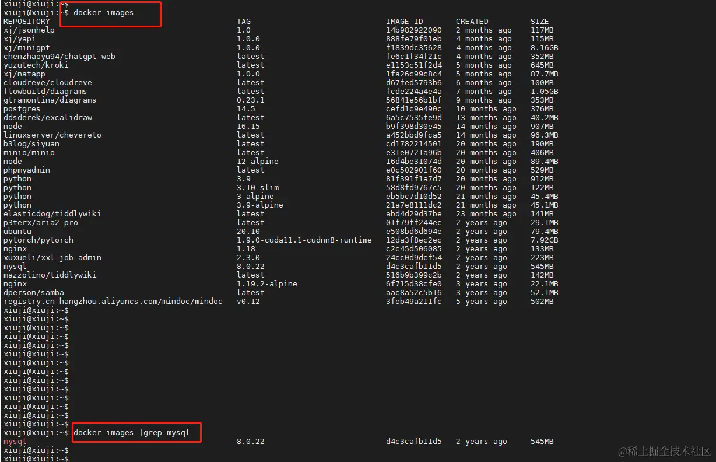This screenshot has width=716, height=462.
Task: Click the CREATED column header
Action: pos(472,21)
